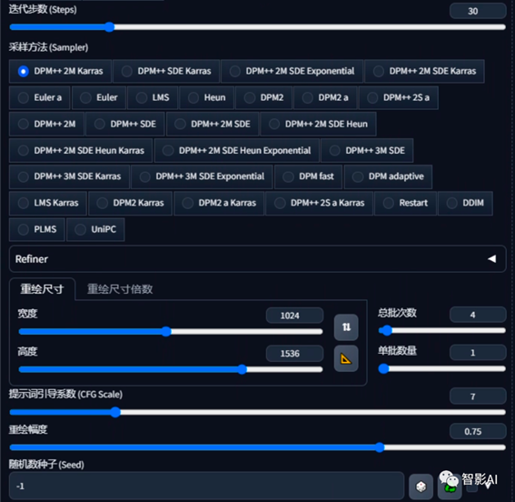The width and height of the screenshot is (515, 502).
Task: Click the CFG Scale slider handle
Action: pyautogui.click(x=115, y=412)
